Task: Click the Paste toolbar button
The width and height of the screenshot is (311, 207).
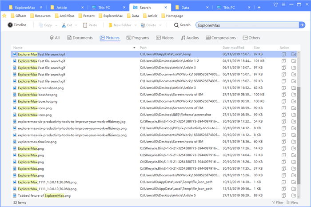Action: coord(90,25)
